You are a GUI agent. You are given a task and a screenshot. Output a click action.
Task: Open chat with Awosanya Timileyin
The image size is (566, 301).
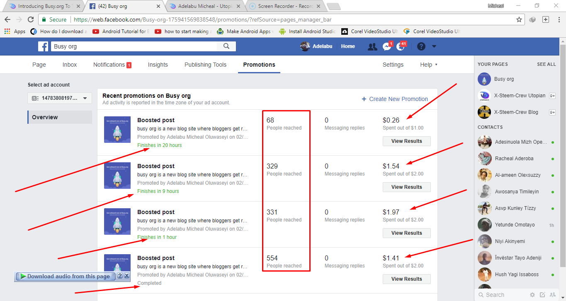517,192
